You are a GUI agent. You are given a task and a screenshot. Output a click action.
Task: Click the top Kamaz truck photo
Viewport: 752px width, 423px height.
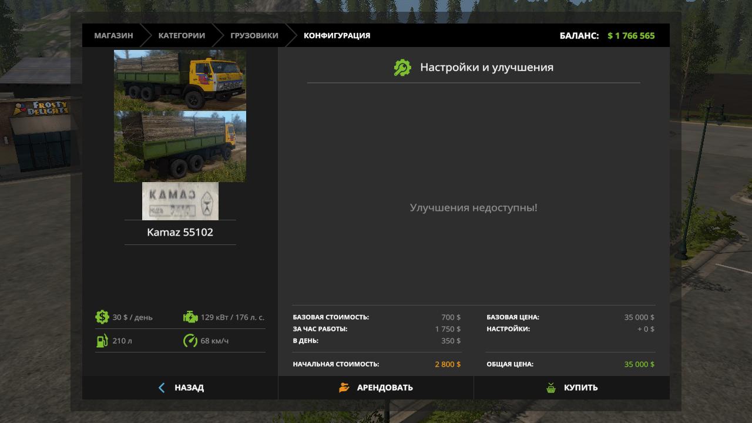click(x=180, y=80)
